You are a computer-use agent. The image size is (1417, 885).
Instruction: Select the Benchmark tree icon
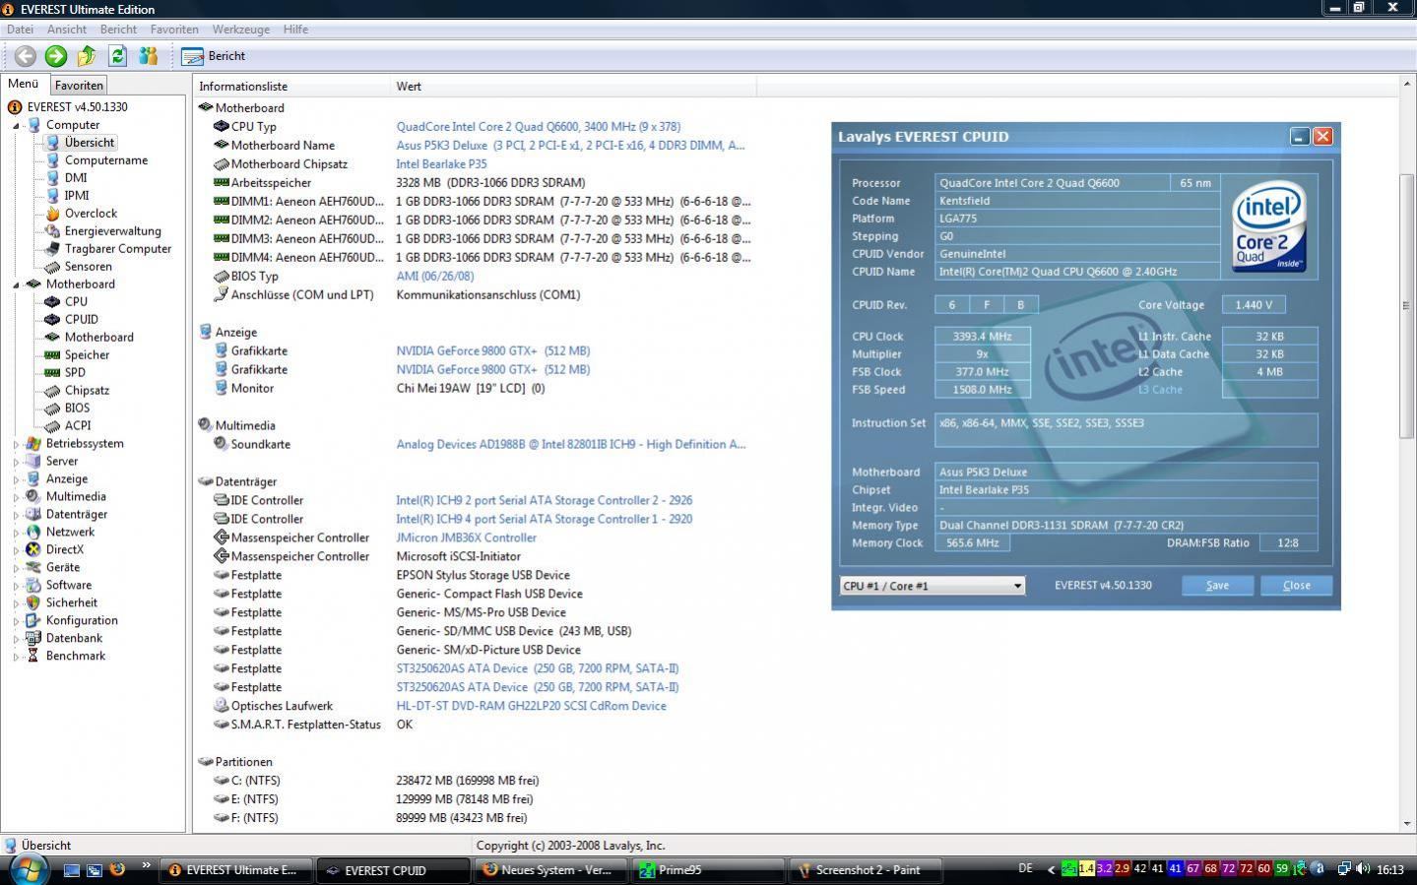(x=33, y=657)
